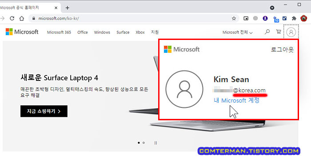The height and width of the screenshot is (162, 311).
Task: Click 로그아웃 to sign out
Action: (282, 49)
